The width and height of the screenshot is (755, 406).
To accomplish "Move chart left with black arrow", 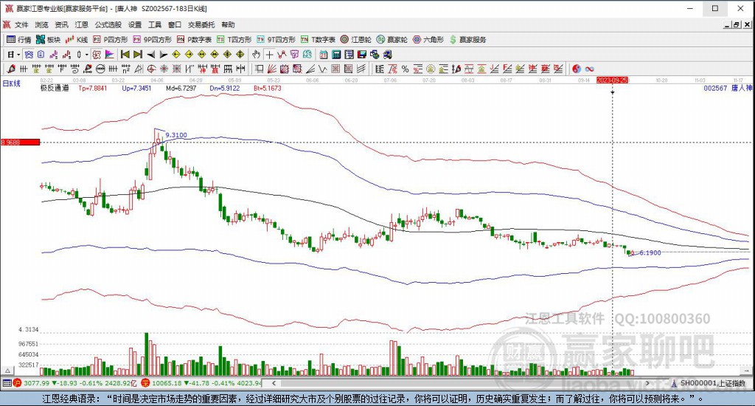I will click(150, 55).
